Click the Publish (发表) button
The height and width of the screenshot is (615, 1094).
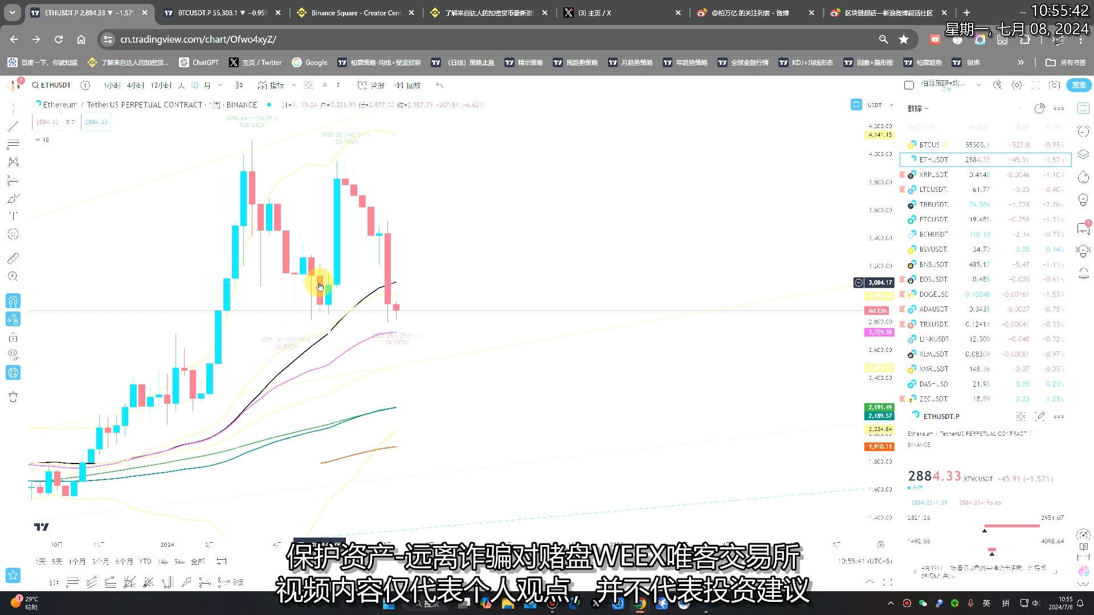pyautogui.click(x=1079, y=85)
